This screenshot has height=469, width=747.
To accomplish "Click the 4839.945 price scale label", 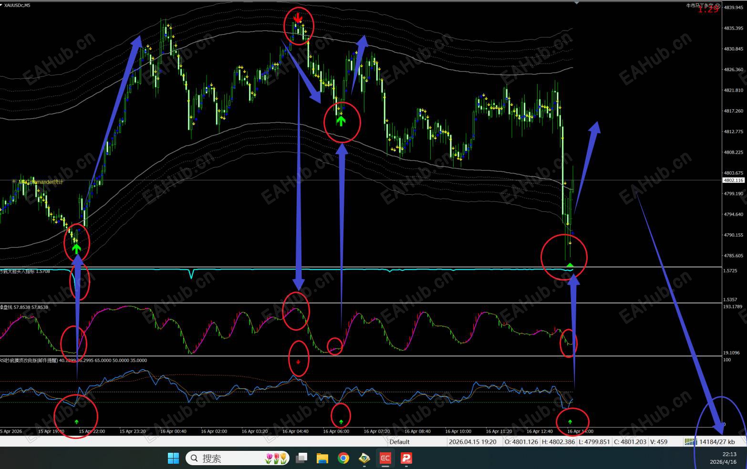I will pyautogui.click(x=733, y=8).
